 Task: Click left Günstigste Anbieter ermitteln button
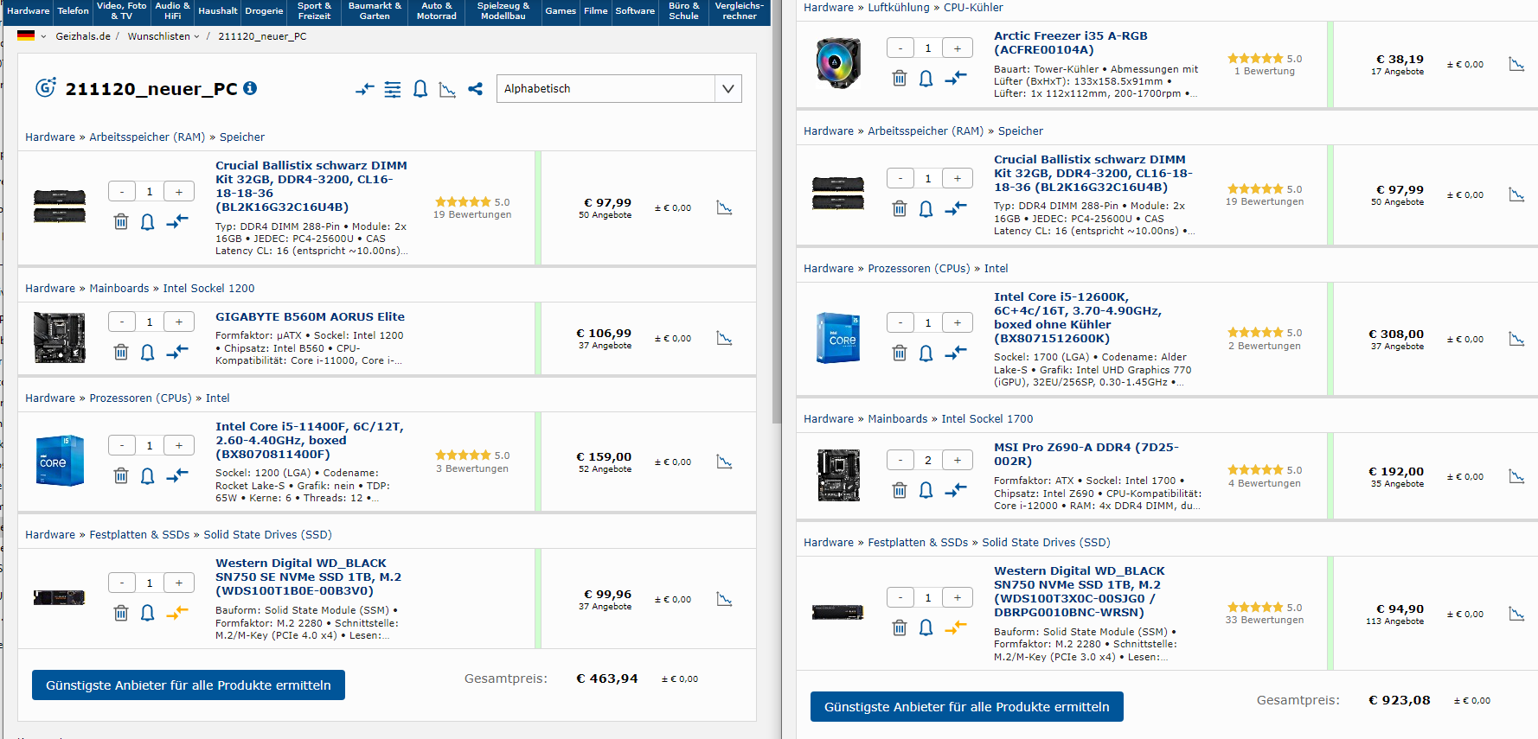(189, 685)
